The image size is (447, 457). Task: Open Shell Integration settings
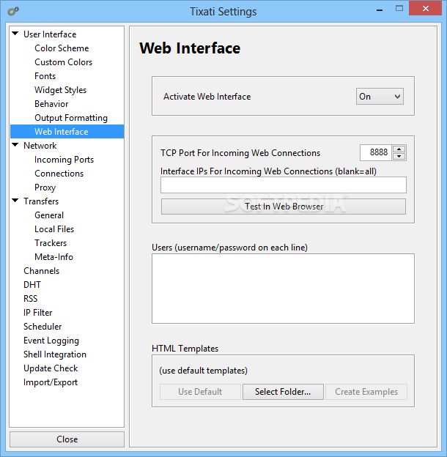click(55, 354)
